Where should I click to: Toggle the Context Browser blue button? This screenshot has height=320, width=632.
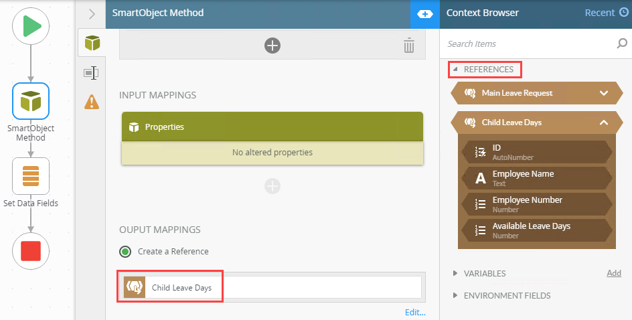425,14
